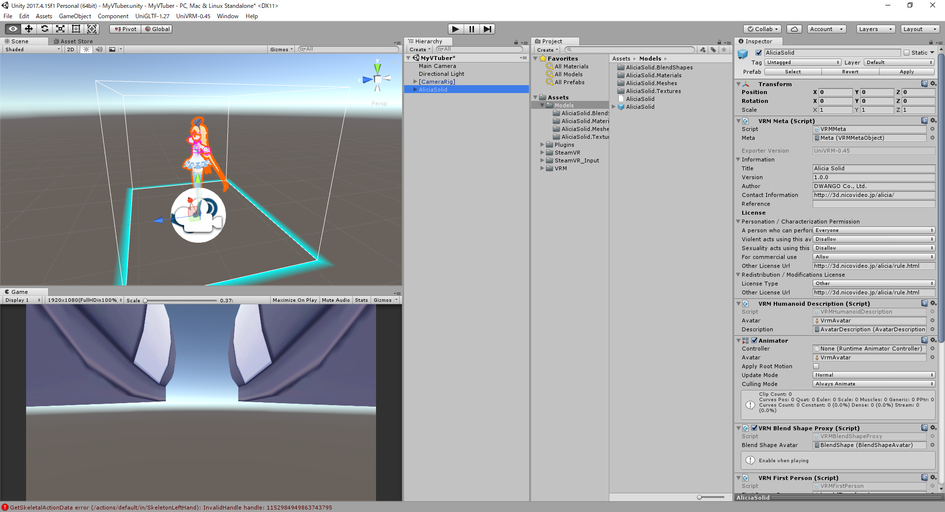
Task: Open Cloud Services via the cloud icon
Action: click(794, 29)
